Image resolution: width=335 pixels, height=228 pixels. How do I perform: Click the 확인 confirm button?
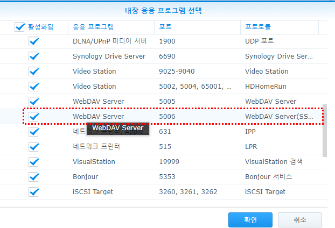pos(250,219)
